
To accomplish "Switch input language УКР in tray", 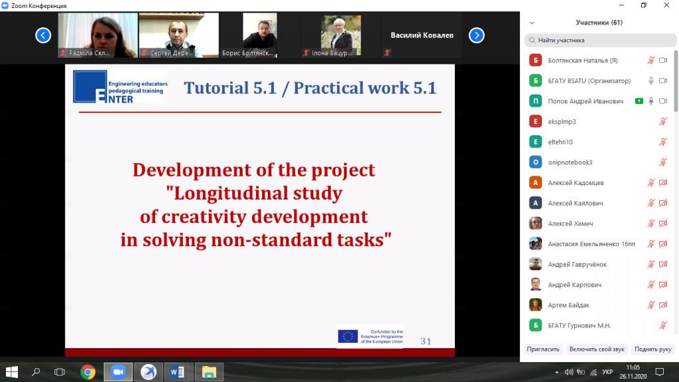I will click(x=607, y=372).
